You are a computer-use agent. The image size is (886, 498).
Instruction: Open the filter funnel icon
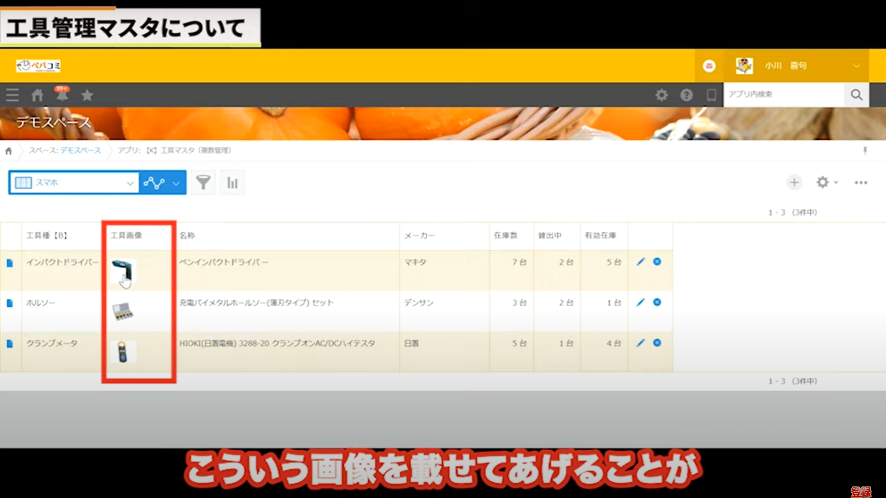coord(203,182)
